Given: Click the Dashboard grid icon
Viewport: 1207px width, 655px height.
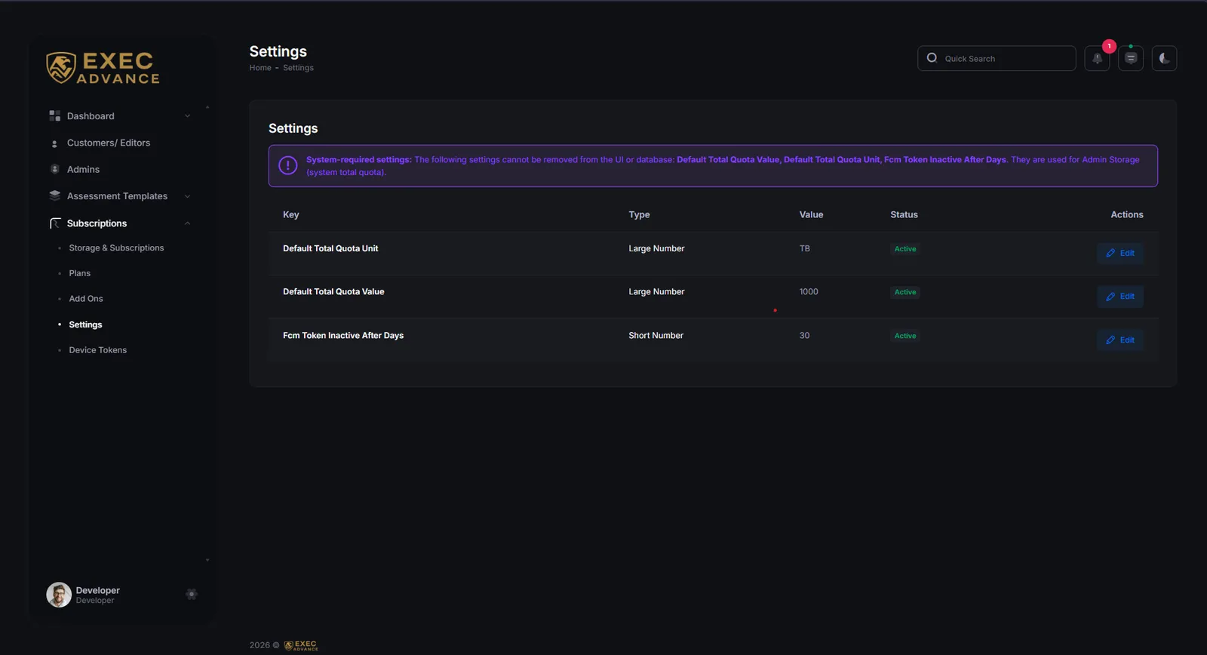Looking at the screenshot, I should 54,115.
